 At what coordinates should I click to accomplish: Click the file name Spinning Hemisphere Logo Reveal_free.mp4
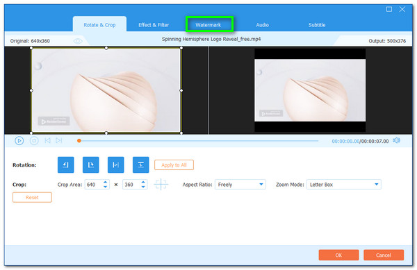click(211, 39)
